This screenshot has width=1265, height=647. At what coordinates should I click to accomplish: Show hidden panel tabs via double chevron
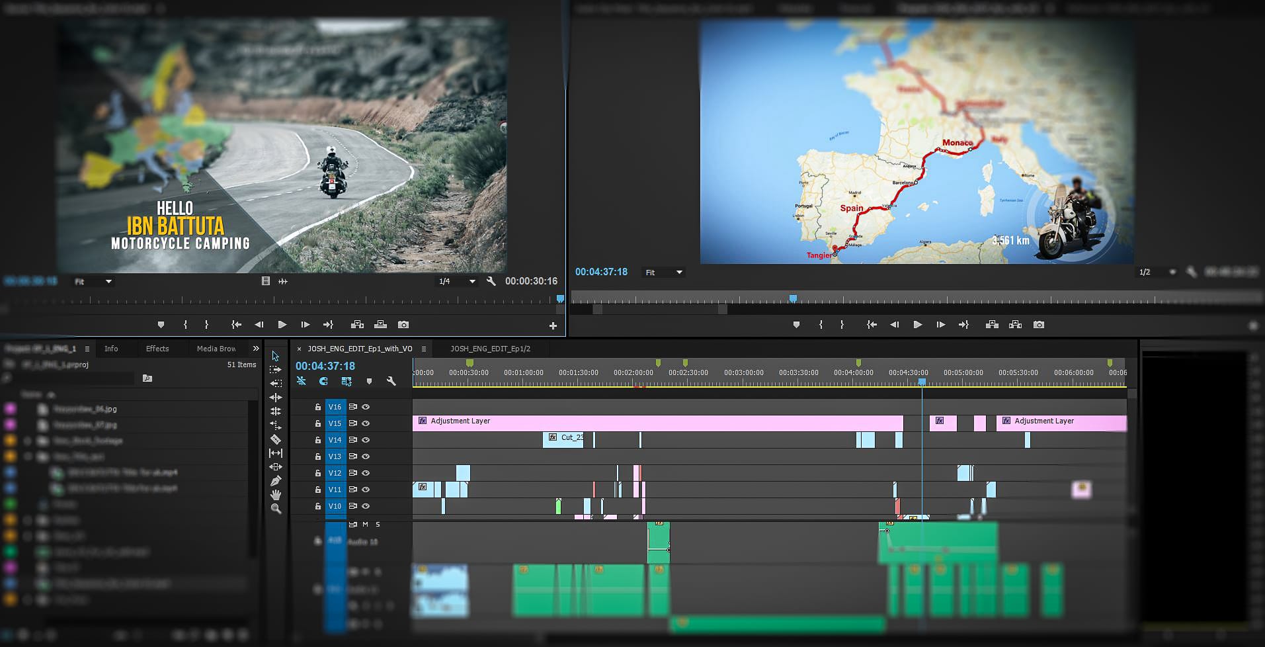(x=256, y=348)
